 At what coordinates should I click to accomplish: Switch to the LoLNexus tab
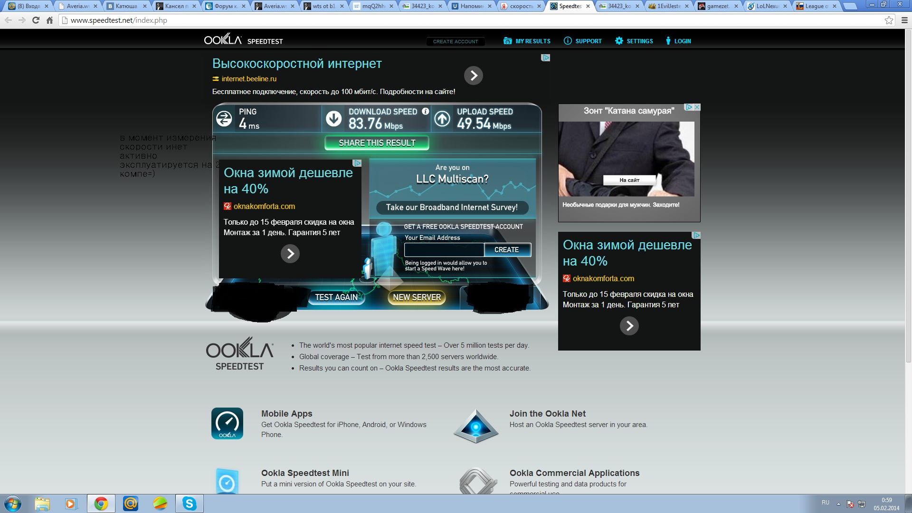[x=767, y=6]
